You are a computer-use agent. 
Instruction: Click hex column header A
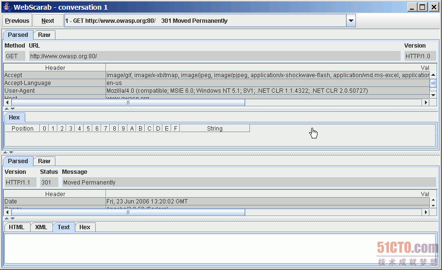point(132,128)
